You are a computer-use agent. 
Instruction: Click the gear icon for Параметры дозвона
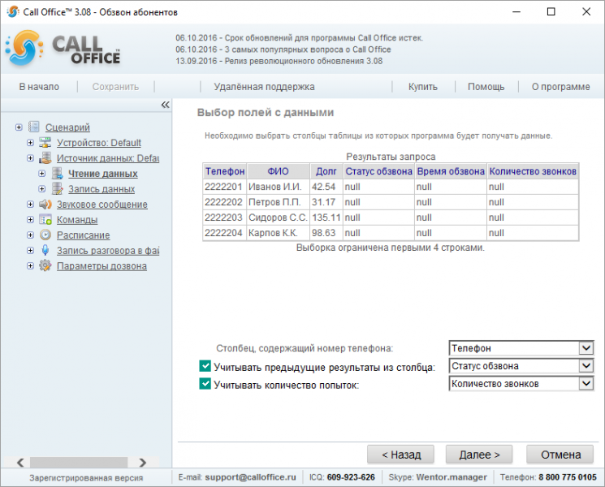click(45, 265)
